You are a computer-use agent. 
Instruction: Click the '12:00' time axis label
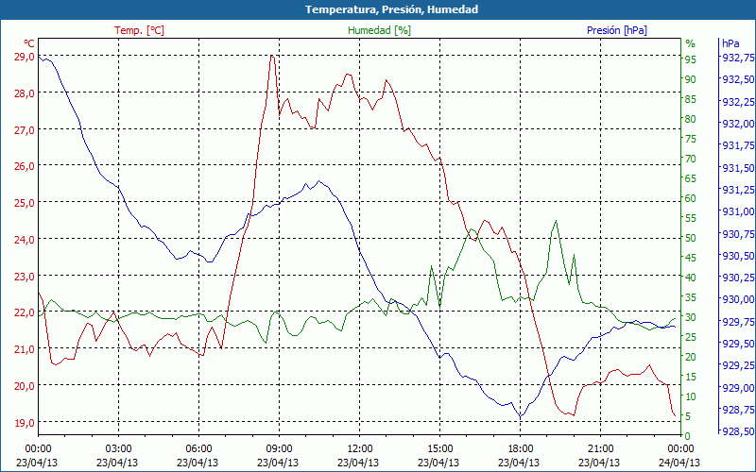coord(359,448)
